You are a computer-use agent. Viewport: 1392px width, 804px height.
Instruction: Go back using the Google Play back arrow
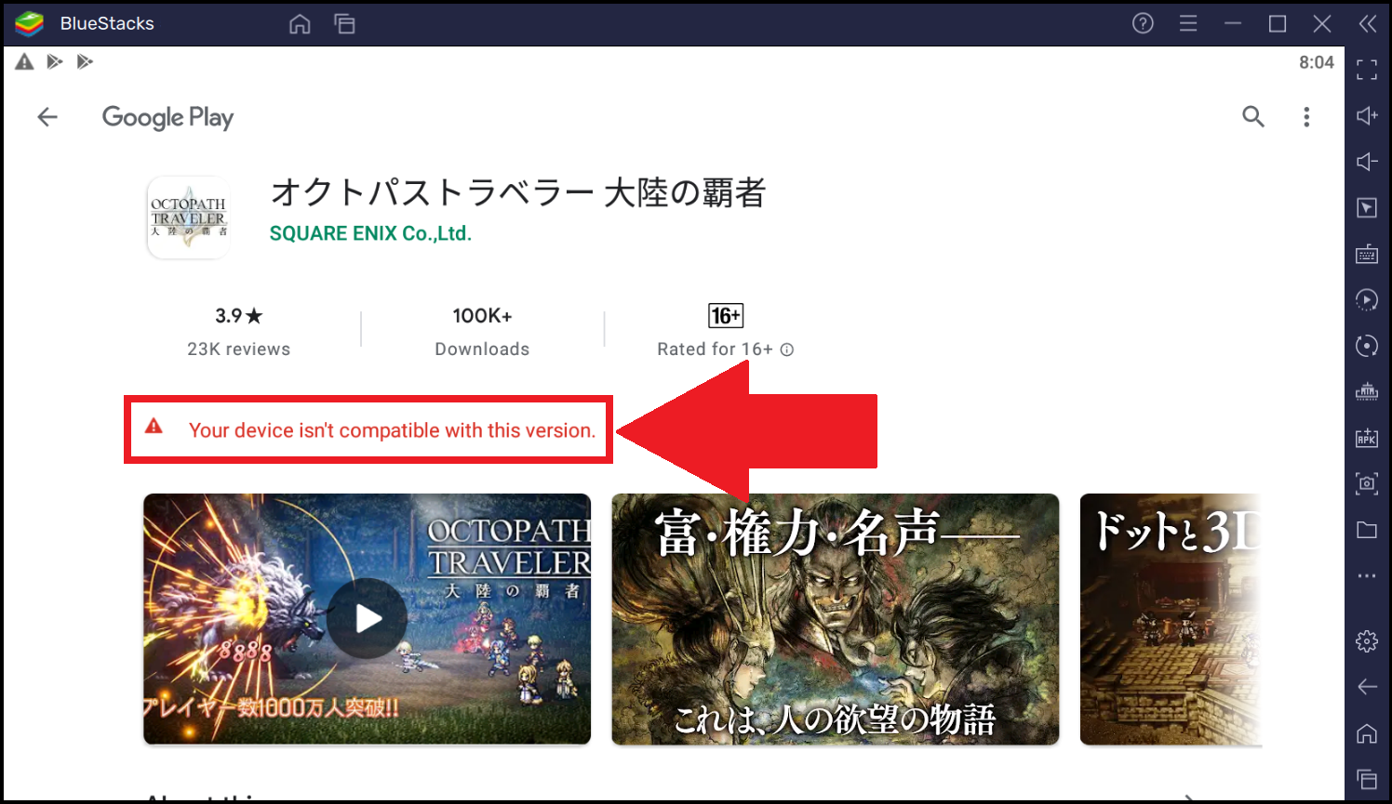(47, 117)
